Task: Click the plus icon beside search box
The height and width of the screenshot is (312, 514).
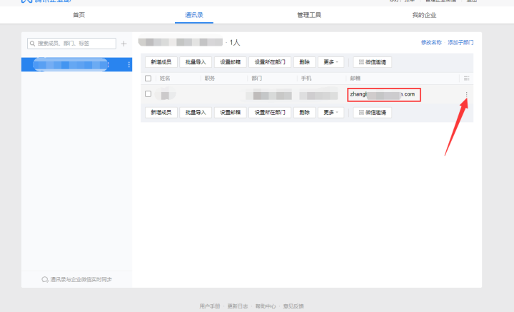Action: point(124,44)
